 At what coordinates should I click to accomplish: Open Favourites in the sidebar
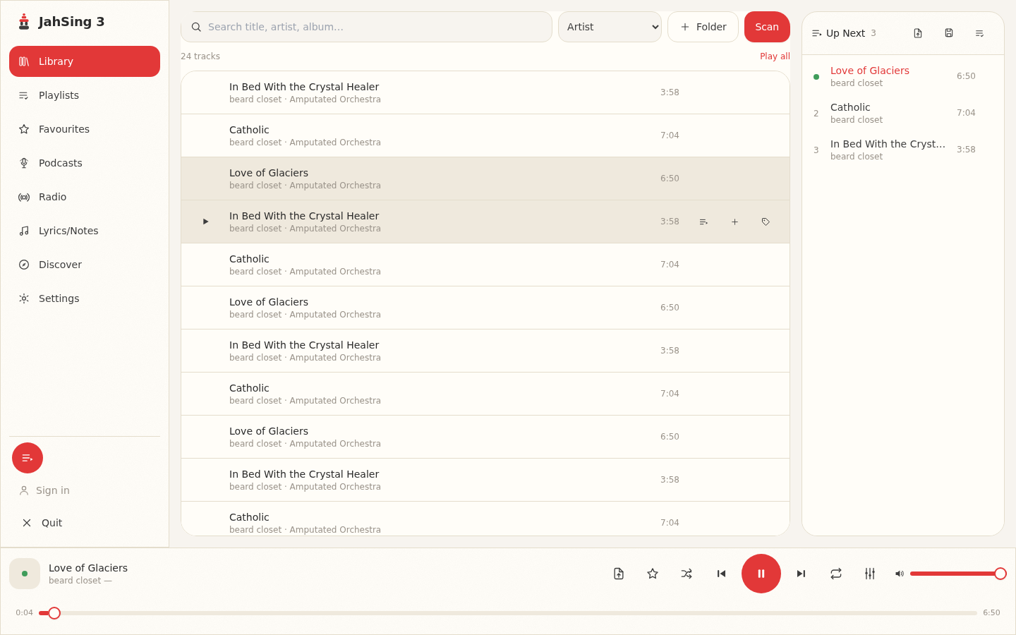click(85, 129)
